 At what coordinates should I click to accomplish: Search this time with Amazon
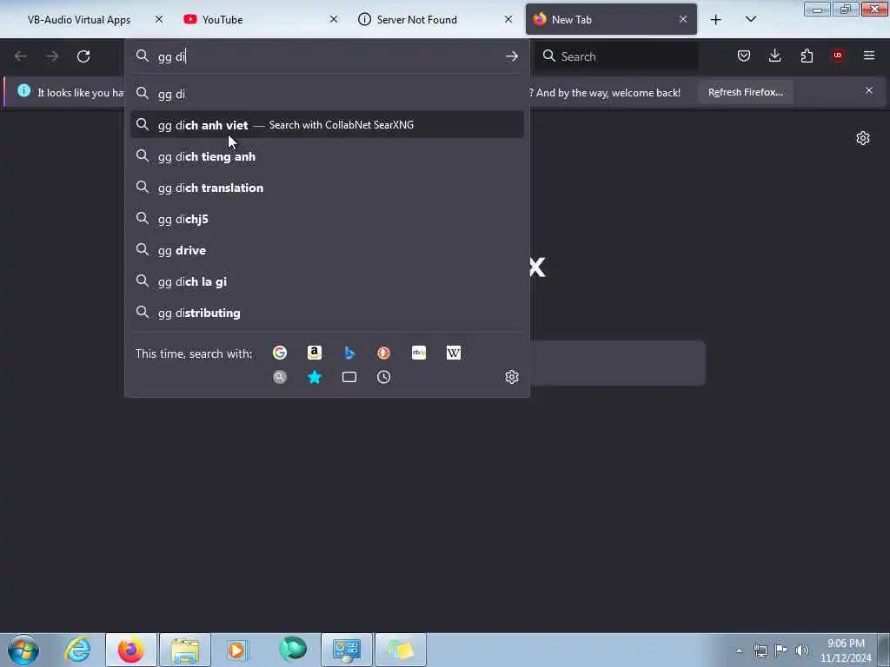coord(315,353)
